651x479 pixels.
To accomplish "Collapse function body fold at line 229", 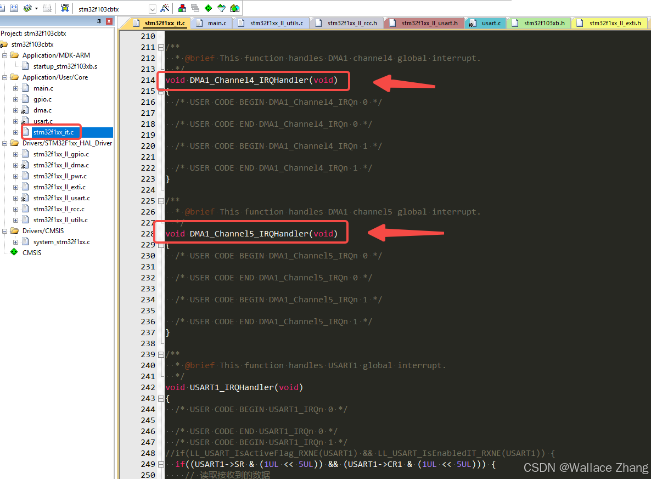I will coord(161,245).
